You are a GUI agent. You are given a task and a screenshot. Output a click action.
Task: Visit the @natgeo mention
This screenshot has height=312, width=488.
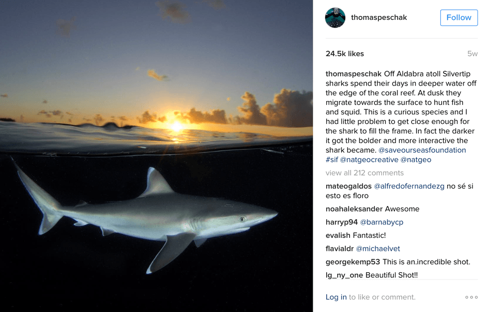416,160
